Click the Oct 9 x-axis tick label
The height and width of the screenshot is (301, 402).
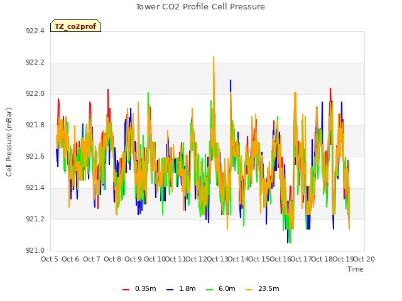133,259
